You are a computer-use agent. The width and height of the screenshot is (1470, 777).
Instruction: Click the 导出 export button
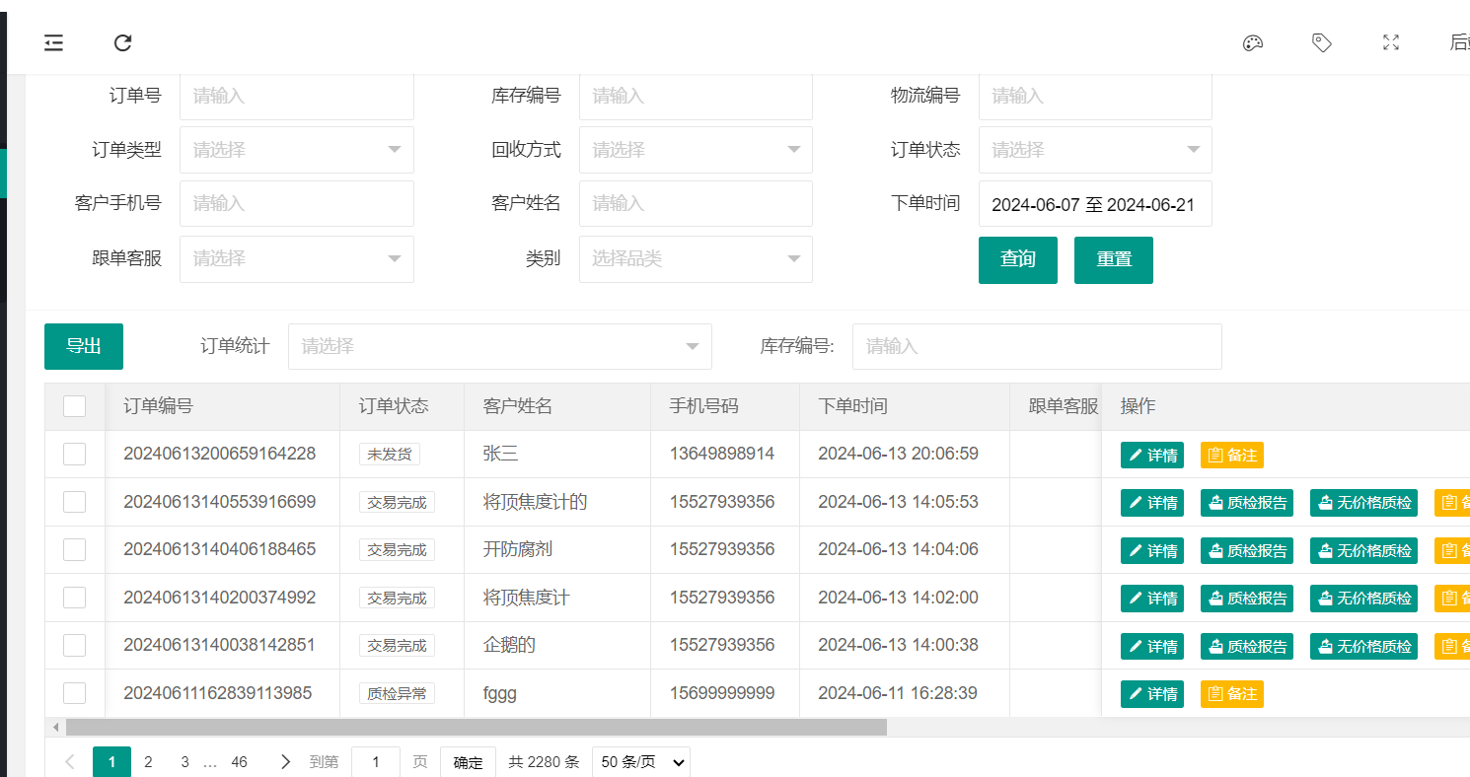(x=84, y=346)
